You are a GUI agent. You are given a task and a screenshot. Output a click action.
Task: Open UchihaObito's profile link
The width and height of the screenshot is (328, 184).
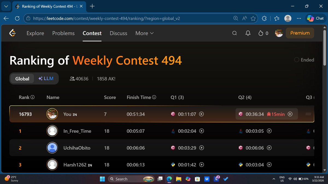tap(77, 148)
